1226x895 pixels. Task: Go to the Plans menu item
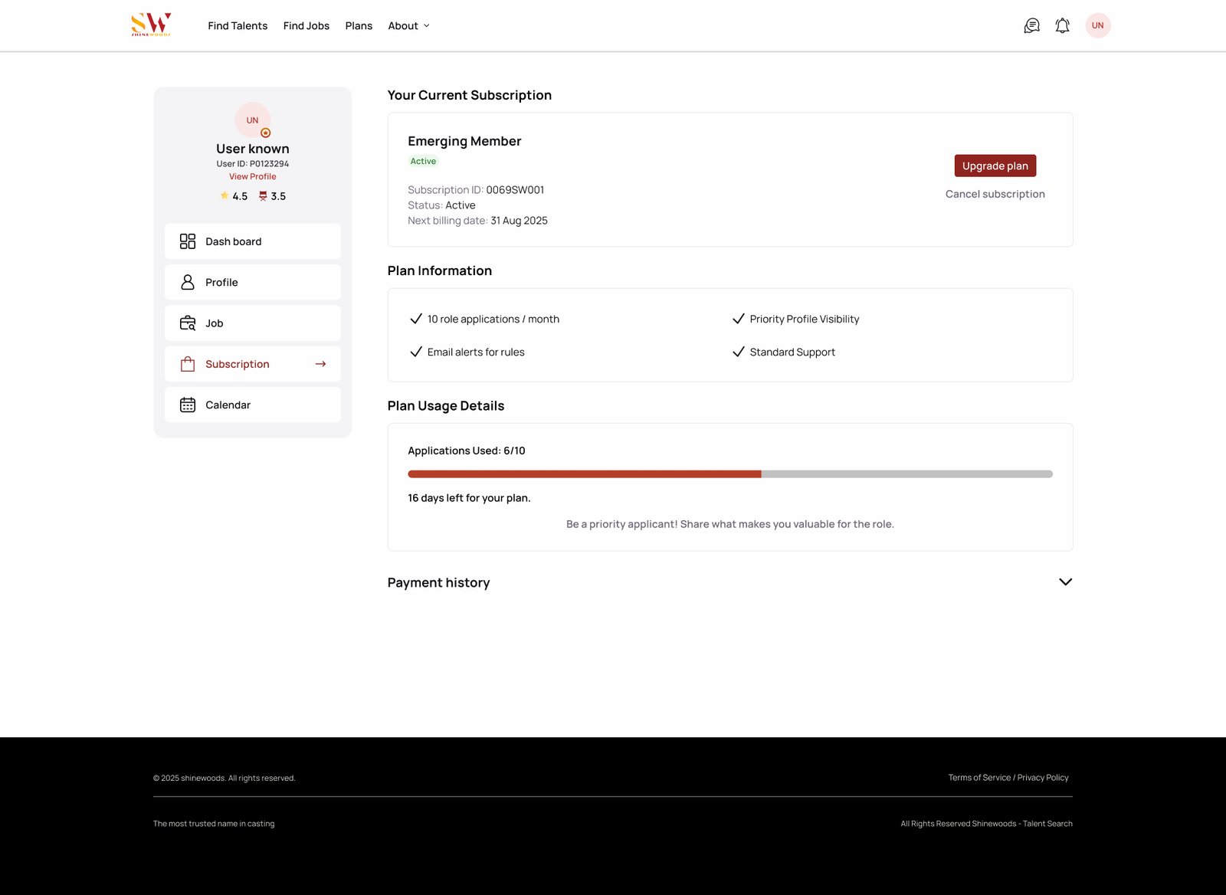tap(359, 26)
